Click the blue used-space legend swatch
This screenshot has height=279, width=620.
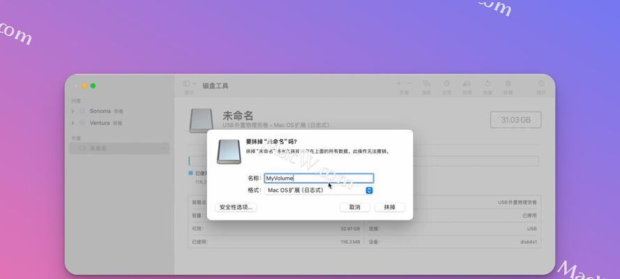[x=190, y=173]
